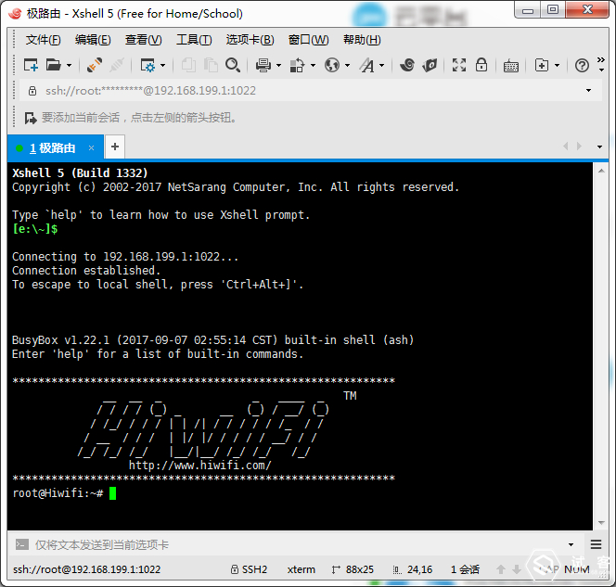The height and width of the screenshot is (587, 616).
Task: Click the lock screen padlock icon
Action: 481,65
